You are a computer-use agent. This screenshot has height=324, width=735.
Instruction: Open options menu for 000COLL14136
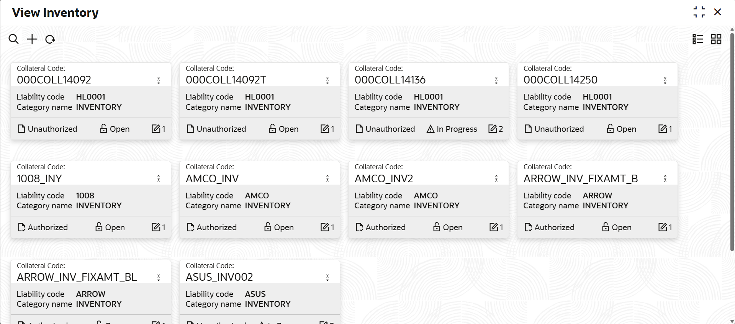(x=496, y=80)
